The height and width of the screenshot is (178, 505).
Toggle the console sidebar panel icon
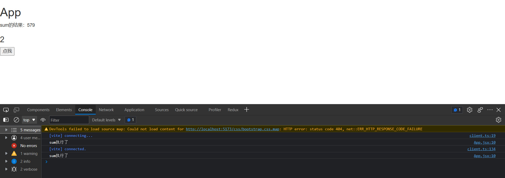(6, 120)
